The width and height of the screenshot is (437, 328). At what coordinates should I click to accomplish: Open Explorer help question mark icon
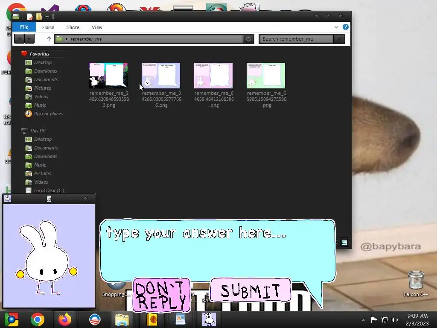[x=346, y=27]
